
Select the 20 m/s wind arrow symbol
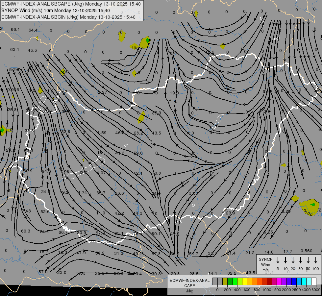tap(293, 260)
